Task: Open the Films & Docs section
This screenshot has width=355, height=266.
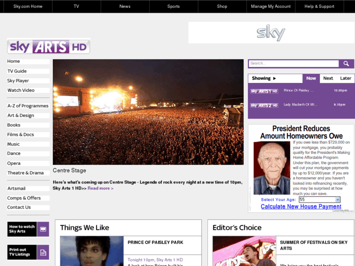Action: coord(28,135)
